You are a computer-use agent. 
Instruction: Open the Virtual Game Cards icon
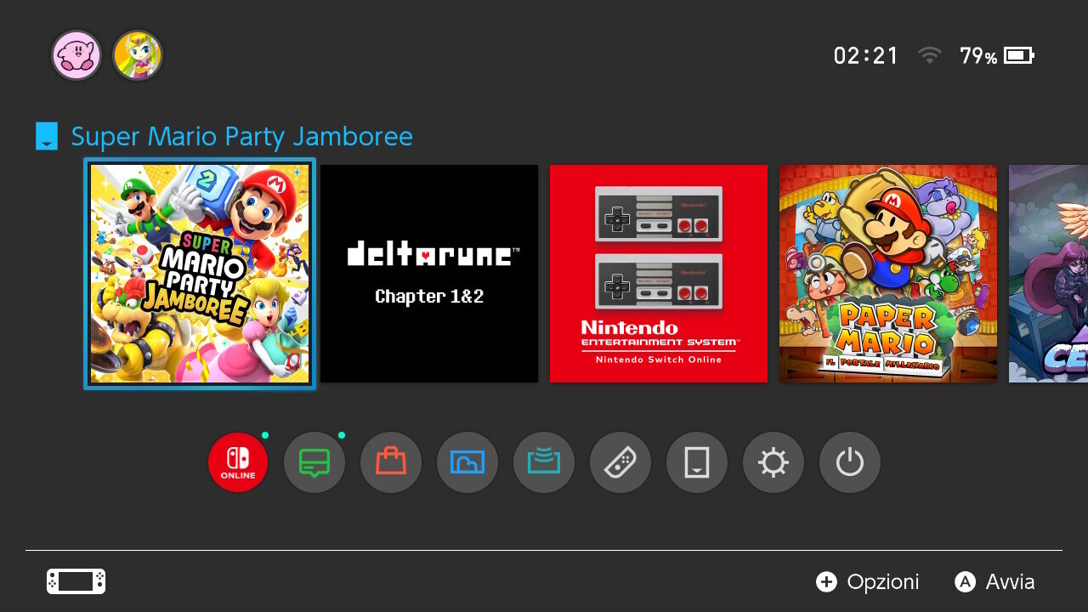coord(697,462)
